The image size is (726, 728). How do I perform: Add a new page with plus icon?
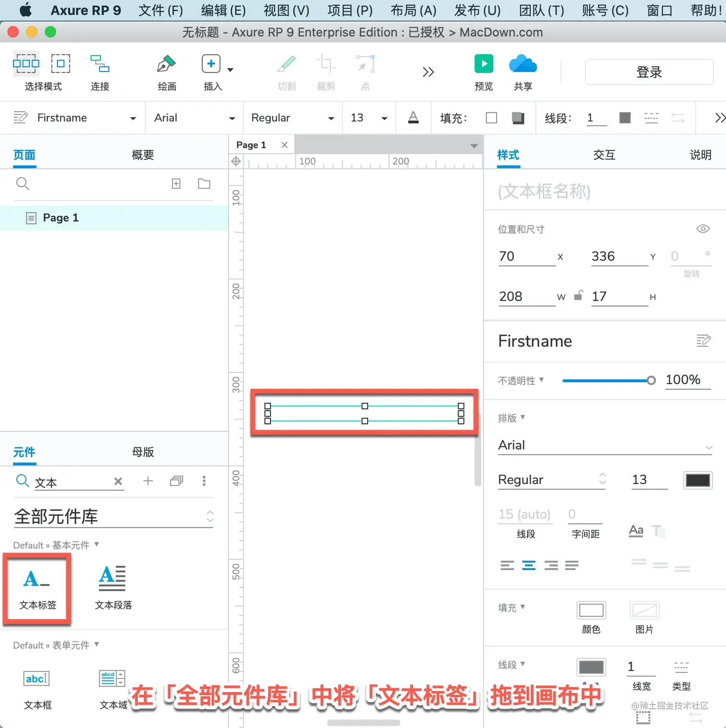click(176, 183)
